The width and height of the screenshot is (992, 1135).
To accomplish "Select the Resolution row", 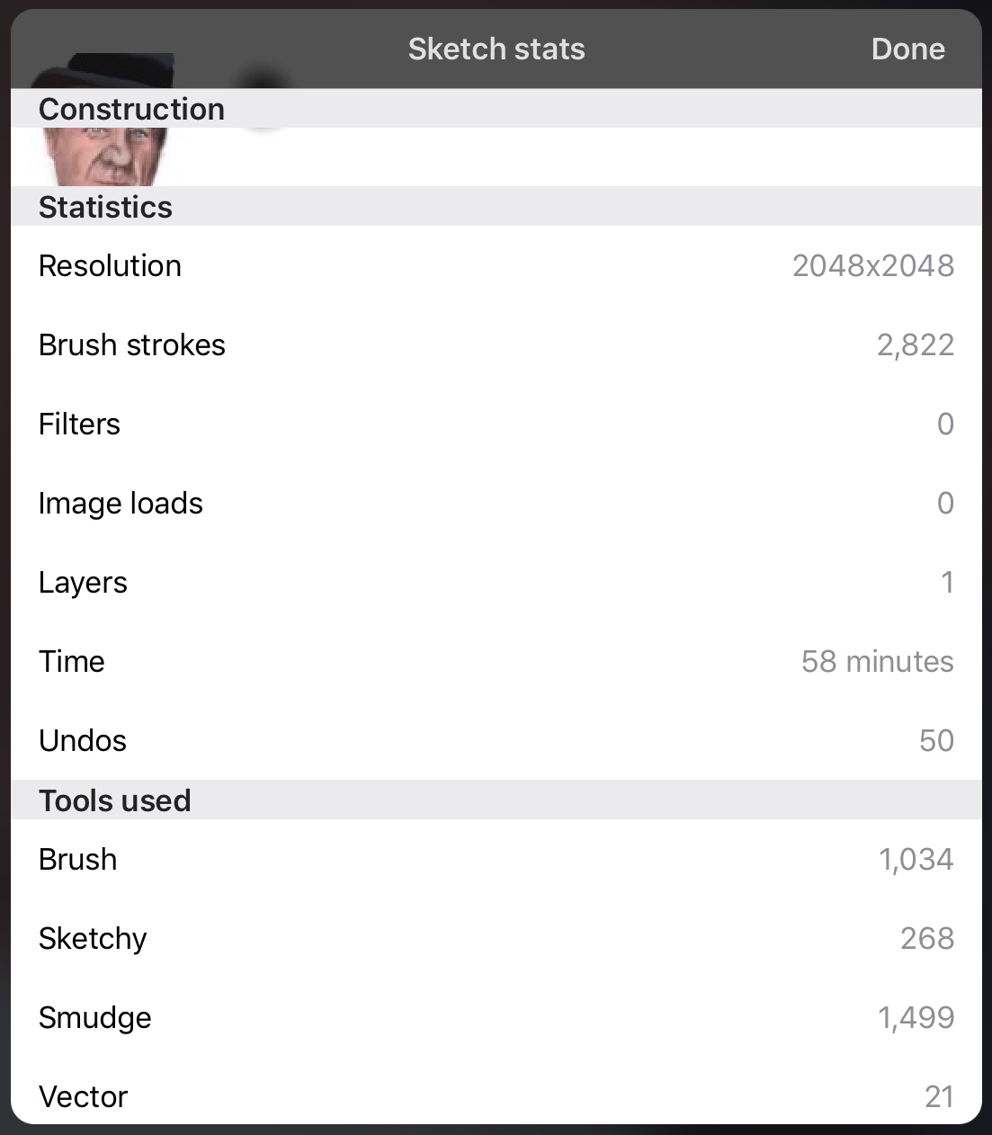I will (496, 266).
